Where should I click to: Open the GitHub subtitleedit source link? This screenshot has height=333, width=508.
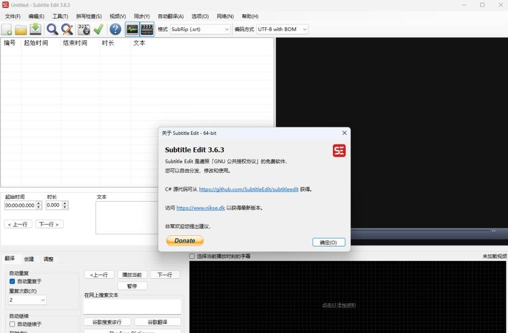[x=248, y=189]
